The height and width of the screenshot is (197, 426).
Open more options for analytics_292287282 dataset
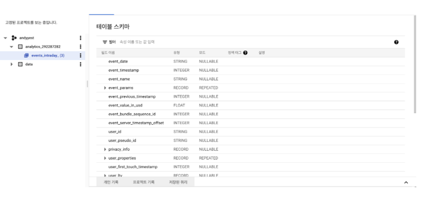pos(81,46)
